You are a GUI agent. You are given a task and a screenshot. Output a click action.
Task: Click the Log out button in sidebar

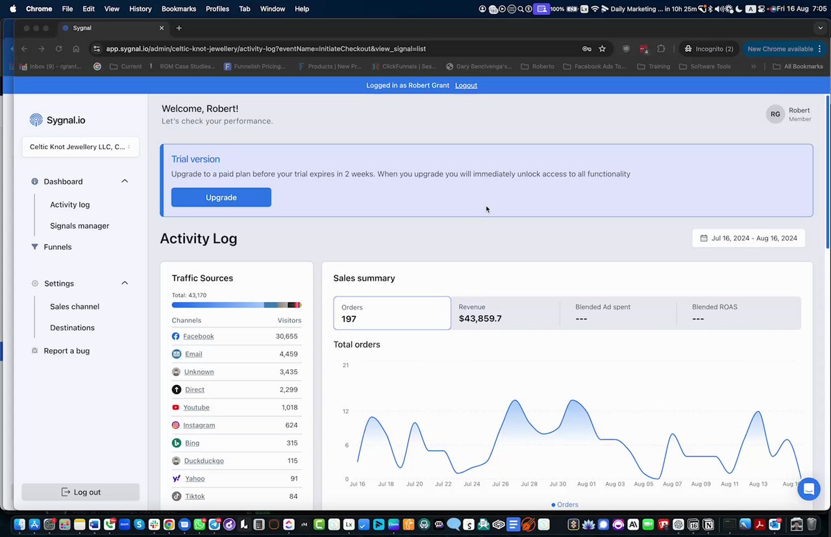pos(81,492)
